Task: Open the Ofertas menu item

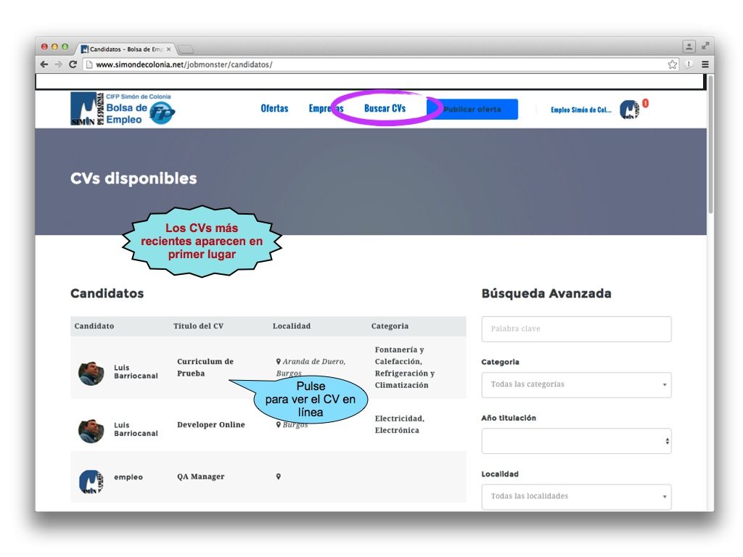Action: tap(274, 109)
